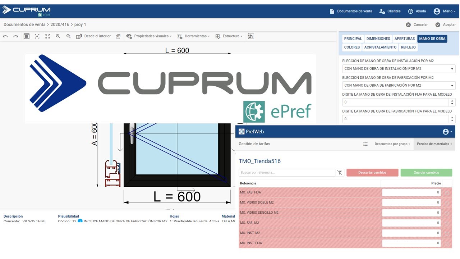Open the Ayuda help menu

click(417, 11)
